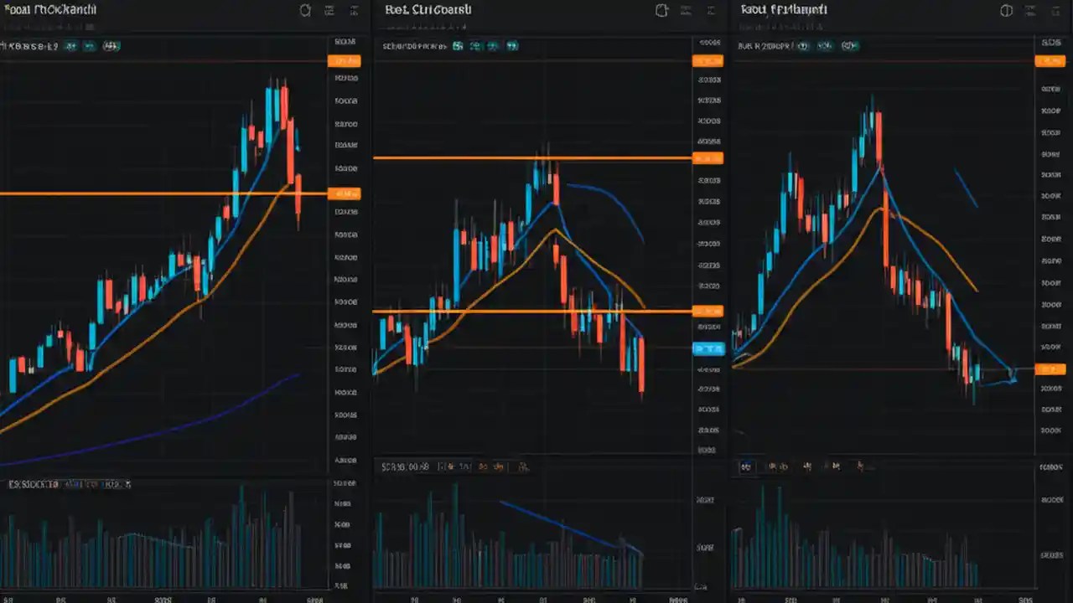Screen dimensions: 1073x603
Task: Open the layout grid icon in the top-right corner
Action: coord(1055,11)
